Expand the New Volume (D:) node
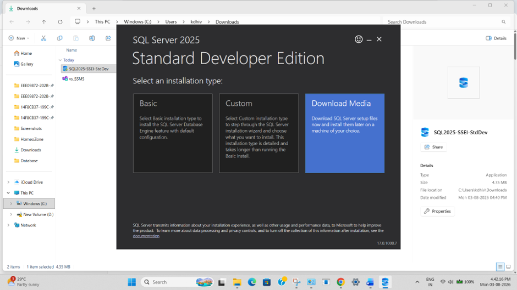 pyautogui.click(x=11, y=214)
